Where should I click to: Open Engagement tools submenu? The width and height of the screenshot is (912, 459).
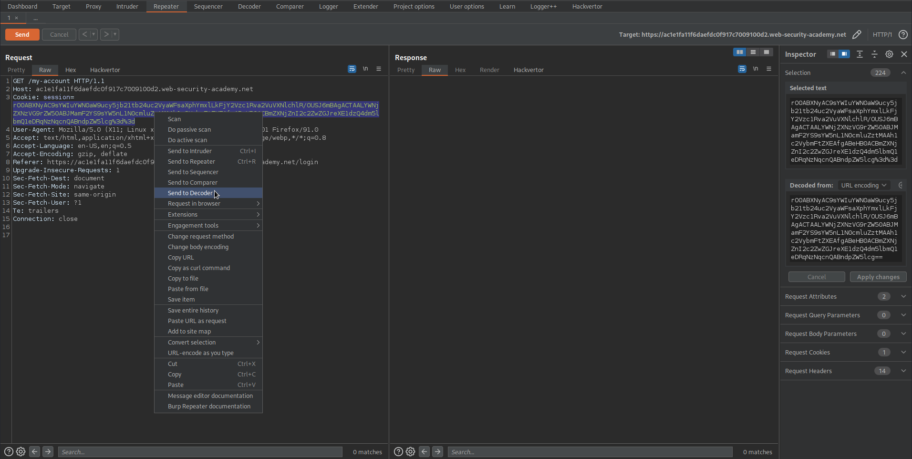[208, 225]
